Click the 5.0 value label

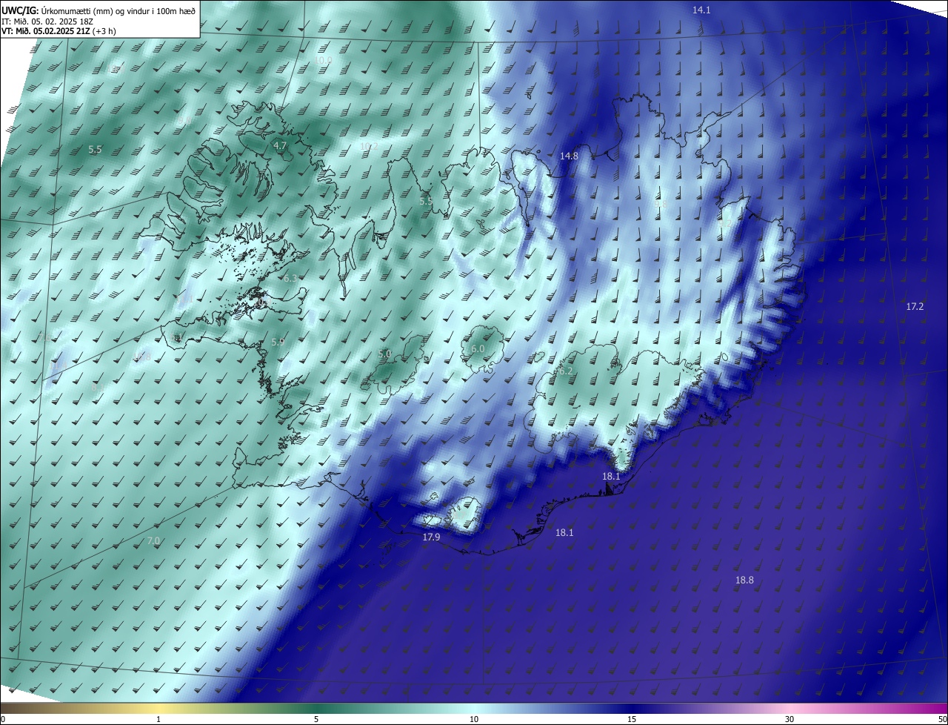(x=384, y=354)
